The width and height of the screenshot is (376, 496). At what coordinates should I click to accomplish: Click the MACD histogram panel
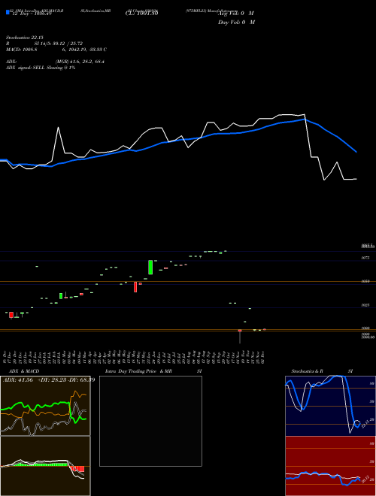tap(45, 466)
